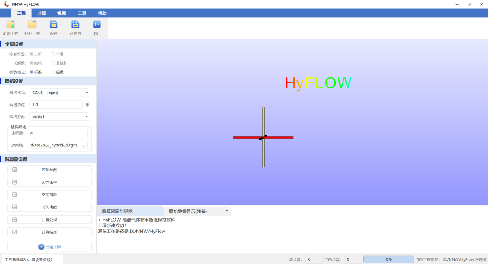
Task: Browse source mesh with the ... button
Action: tap(84, 145)
